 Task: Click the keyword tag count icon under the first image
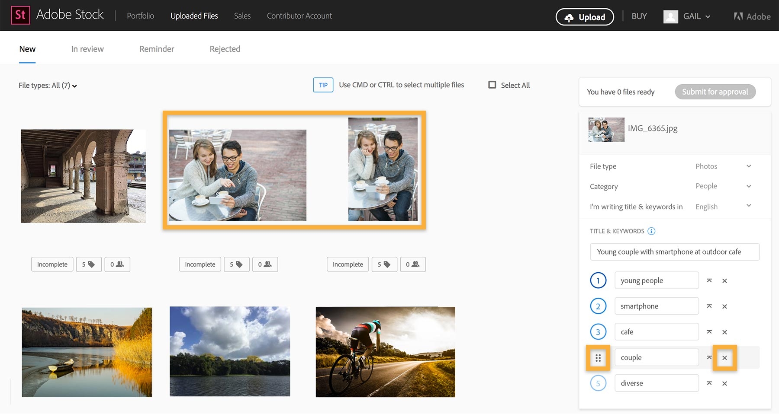[88, 264]
